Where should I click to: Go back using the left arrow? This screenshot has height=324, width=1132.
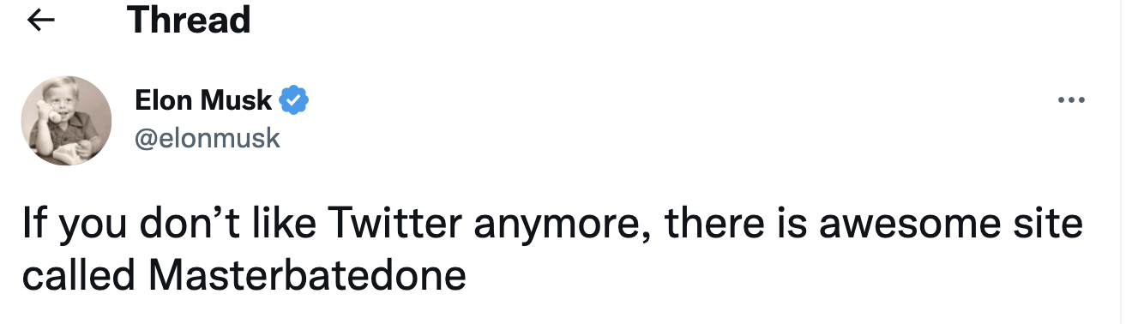coord(42,21)
